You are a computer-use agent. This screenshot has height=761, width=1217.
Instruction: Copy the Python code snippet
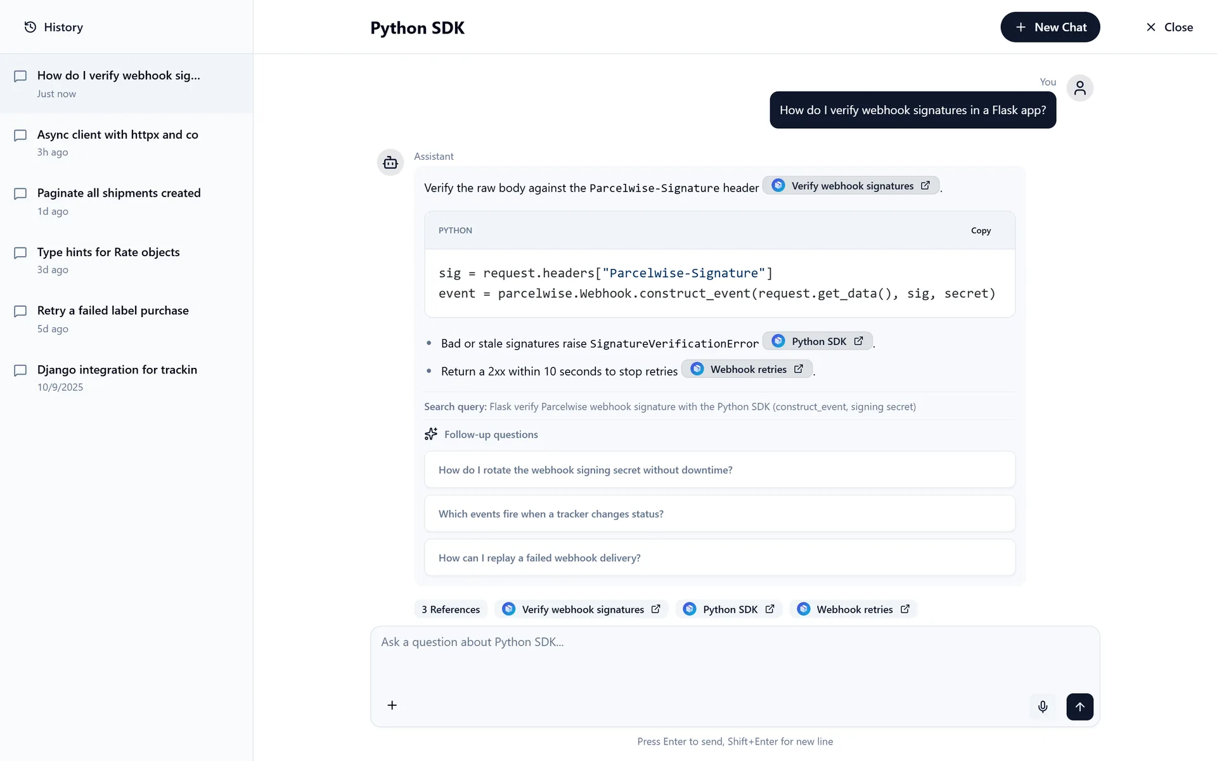point(981,230)
